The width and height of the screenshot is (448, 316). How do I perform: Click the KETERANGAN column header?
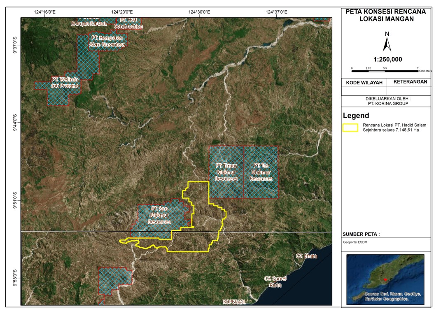point(410,82)
